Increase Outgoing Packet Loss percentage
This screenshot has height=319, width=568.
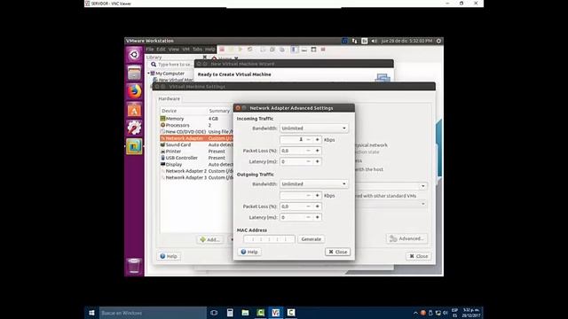(318, 206)
